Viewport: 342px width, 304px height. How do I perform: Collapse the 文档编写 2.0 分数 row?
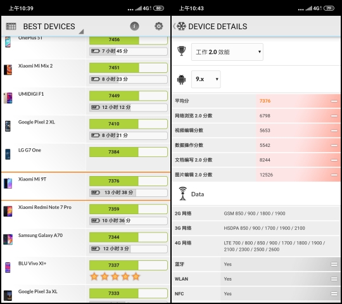point(334,160)
